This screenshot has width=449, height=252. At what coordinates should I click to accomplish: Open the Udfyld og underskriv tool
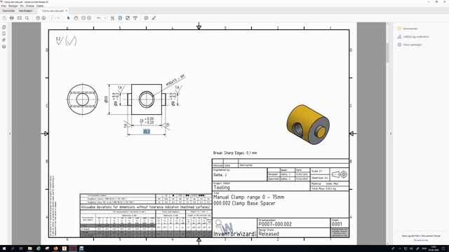tap(413, 36)
